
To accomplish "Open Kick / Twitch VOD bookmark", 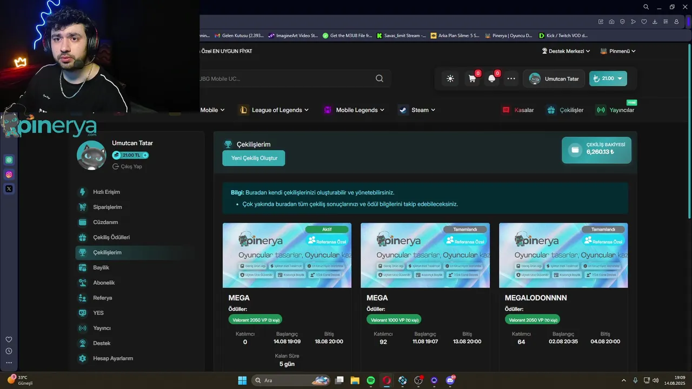I will (x=563, y=36).
